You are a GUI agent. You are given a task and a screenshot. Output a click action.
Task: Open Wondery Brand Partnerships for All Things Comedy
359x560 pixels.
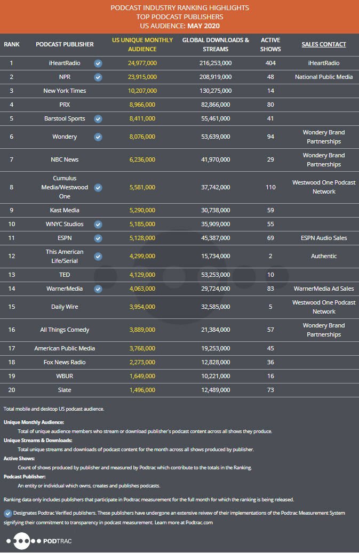324,330
